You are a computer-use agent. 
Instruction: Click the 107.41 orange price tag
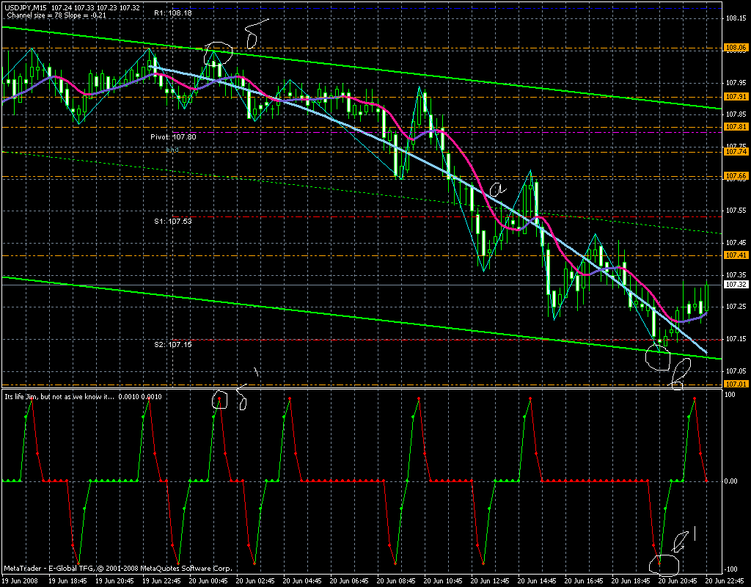(x=736, y=255)
